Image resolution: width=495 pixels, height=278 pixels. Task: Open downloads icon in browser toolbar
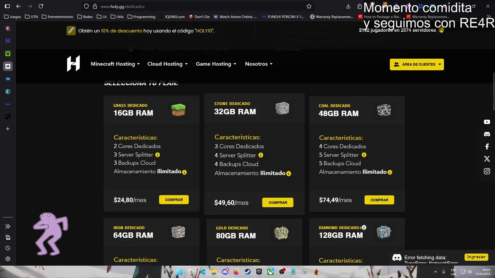pyautogui.click(x=348, y=6)
